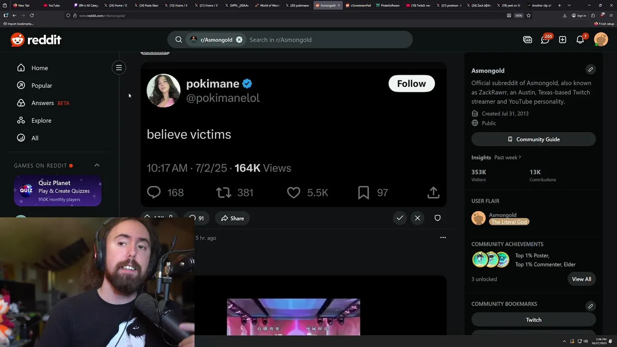Viewport: 617px width, 347px height.
Task: Switch to YouTube browser tab
Action: tap(52, 5)
